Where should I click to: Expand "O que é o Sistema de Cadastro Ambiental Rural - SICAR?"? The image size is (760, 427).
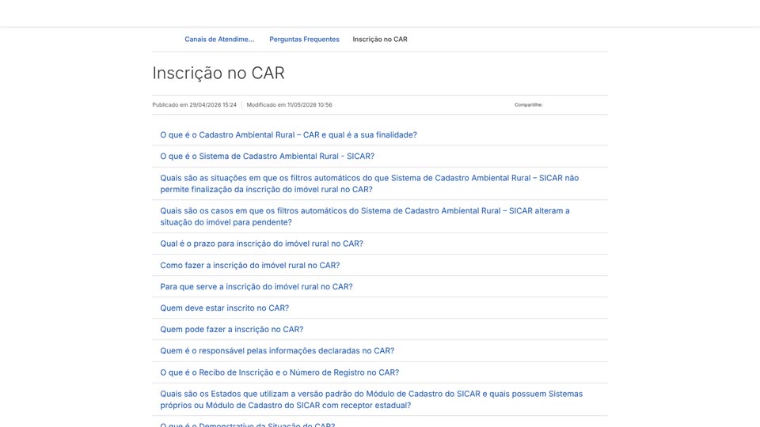click(x=267, y=157)
